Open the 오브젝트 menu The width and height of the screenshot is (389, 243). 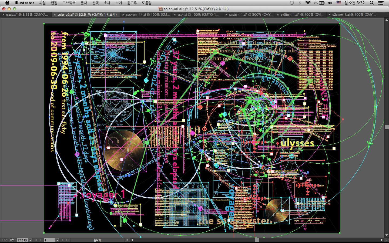click(69, 3)
